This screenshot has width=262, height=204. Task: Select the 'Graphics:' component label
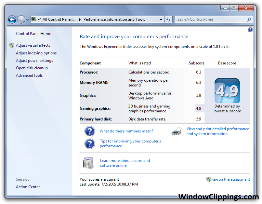pos(88,96)
